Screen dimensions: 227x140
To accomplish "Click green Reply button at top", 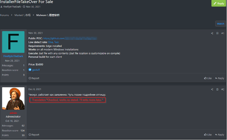I will coord(219,3).
